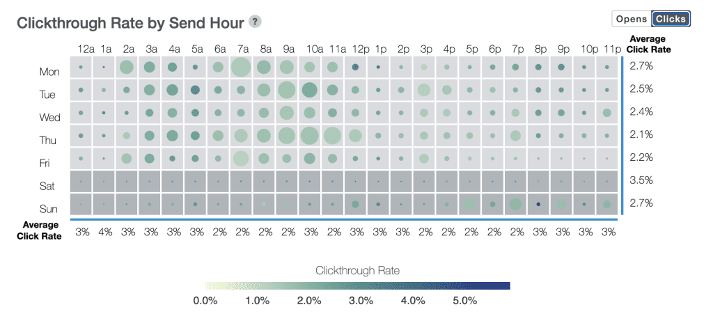The height and width of the screenshot is (330, 713).
Task: Switch to the Opens view
Action: pos(632,19)
